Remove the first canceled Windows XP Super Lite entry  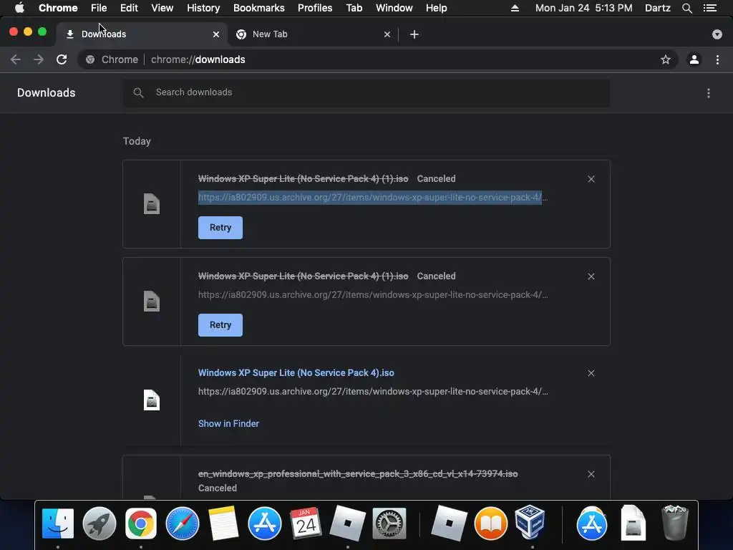pyautogui.click(x=591, y=179)
